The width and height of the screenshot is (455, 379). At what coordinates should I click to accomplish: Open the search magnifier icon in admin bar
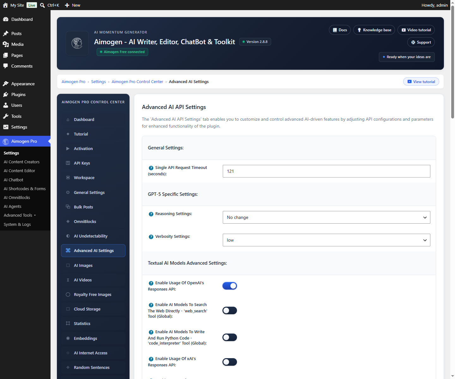[42, 5]
